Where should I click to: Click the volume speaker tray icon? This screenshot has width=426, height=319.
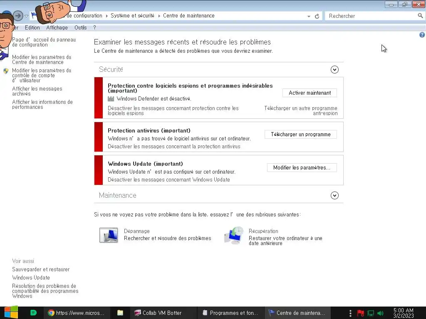click(x=380, y=313)
